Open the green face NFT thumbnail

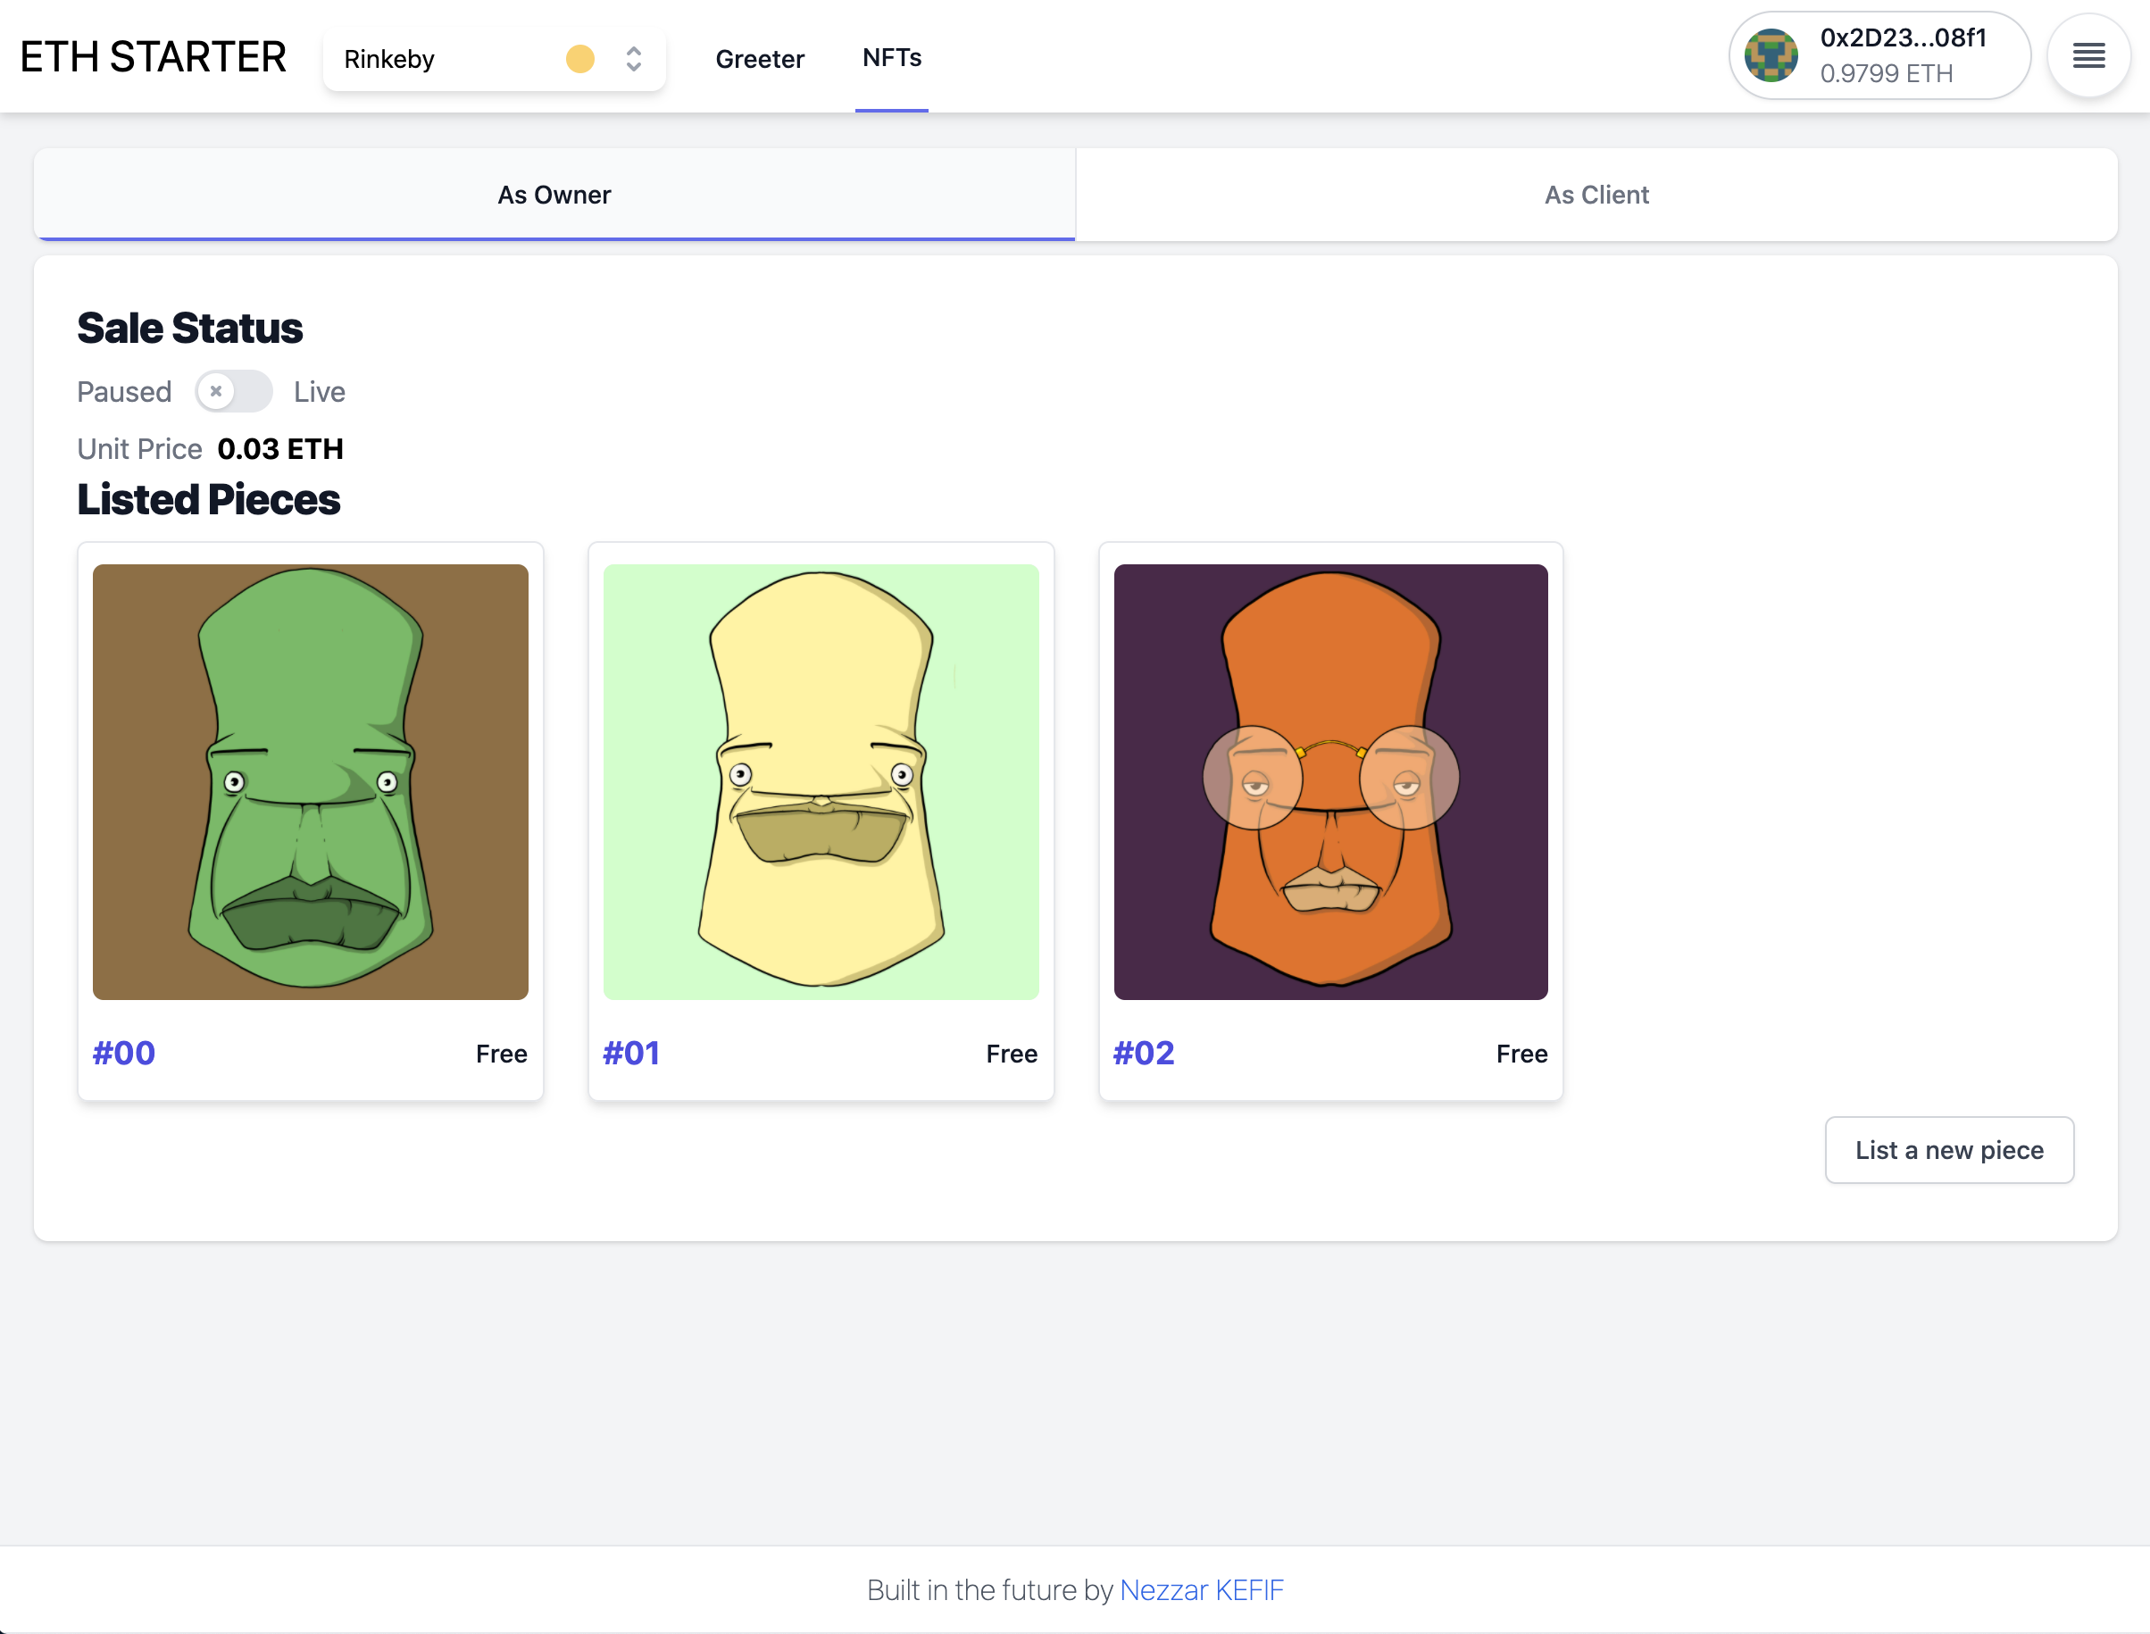pos(310,781)
